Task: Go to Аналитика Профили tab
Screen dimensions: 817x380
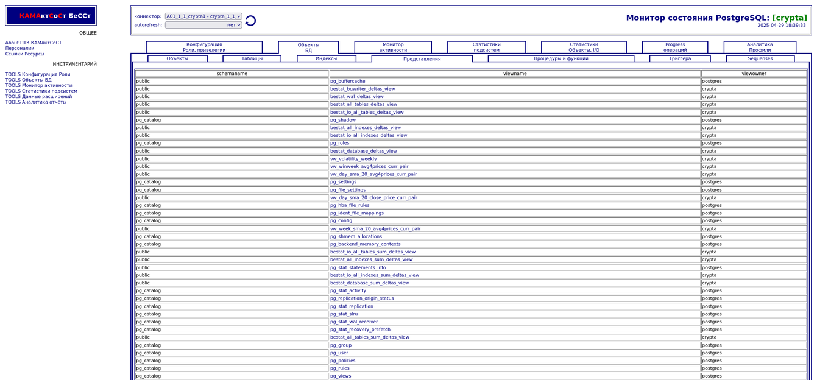Action: (x=759, y=47)
